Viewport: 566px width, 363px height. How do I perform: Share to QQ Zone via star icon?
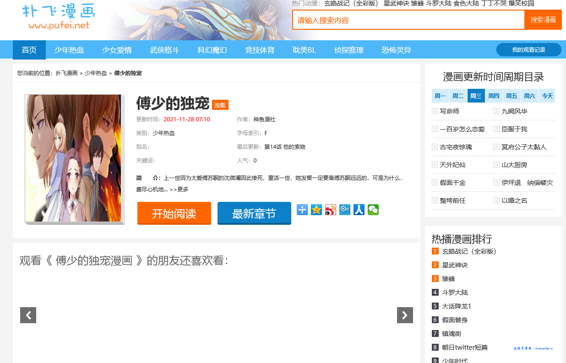[316, 210]
